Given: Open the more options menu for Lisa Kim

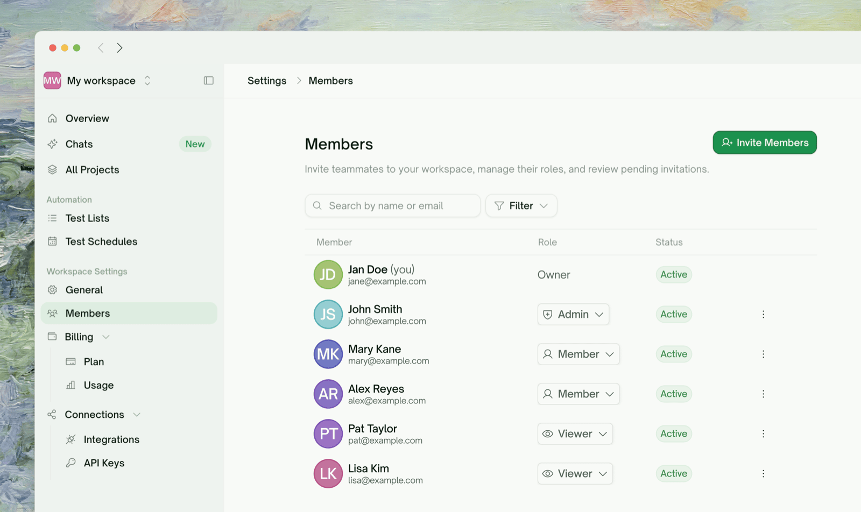Looking at the screenshot, I should 763,473.
